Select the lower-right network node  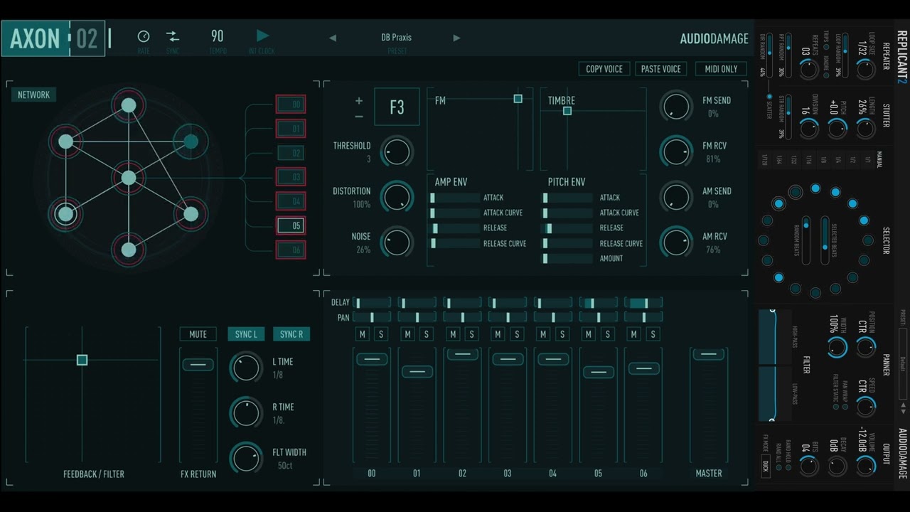191,213
